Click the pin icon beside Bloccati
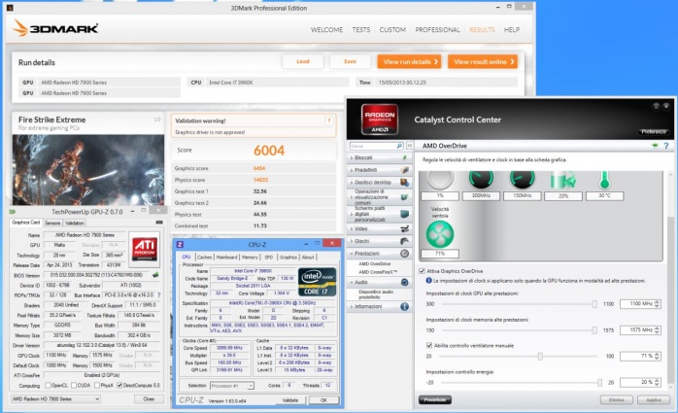The height and width of the screenshot is (413, 678). [x=404, y=157]
